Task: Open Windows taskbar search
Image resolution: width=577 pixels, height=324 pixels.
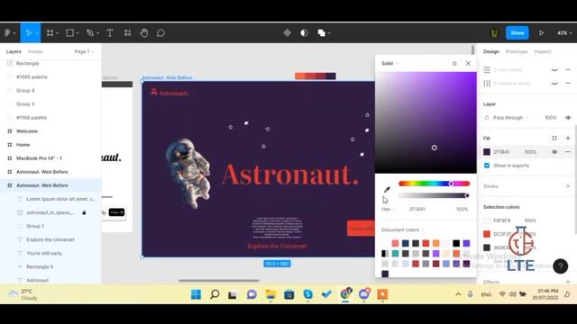Action: 215,294
